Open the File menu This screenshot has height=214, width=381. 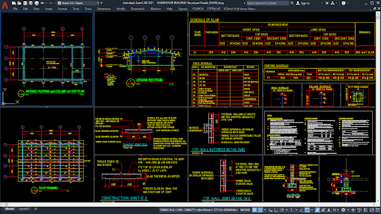(15, 9)
